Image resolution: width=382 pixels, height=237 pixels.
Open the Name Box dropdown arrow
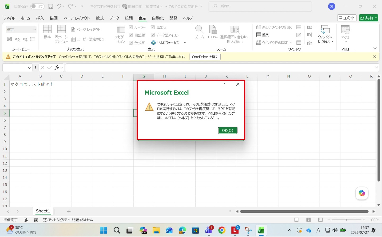tap(29, 68)
